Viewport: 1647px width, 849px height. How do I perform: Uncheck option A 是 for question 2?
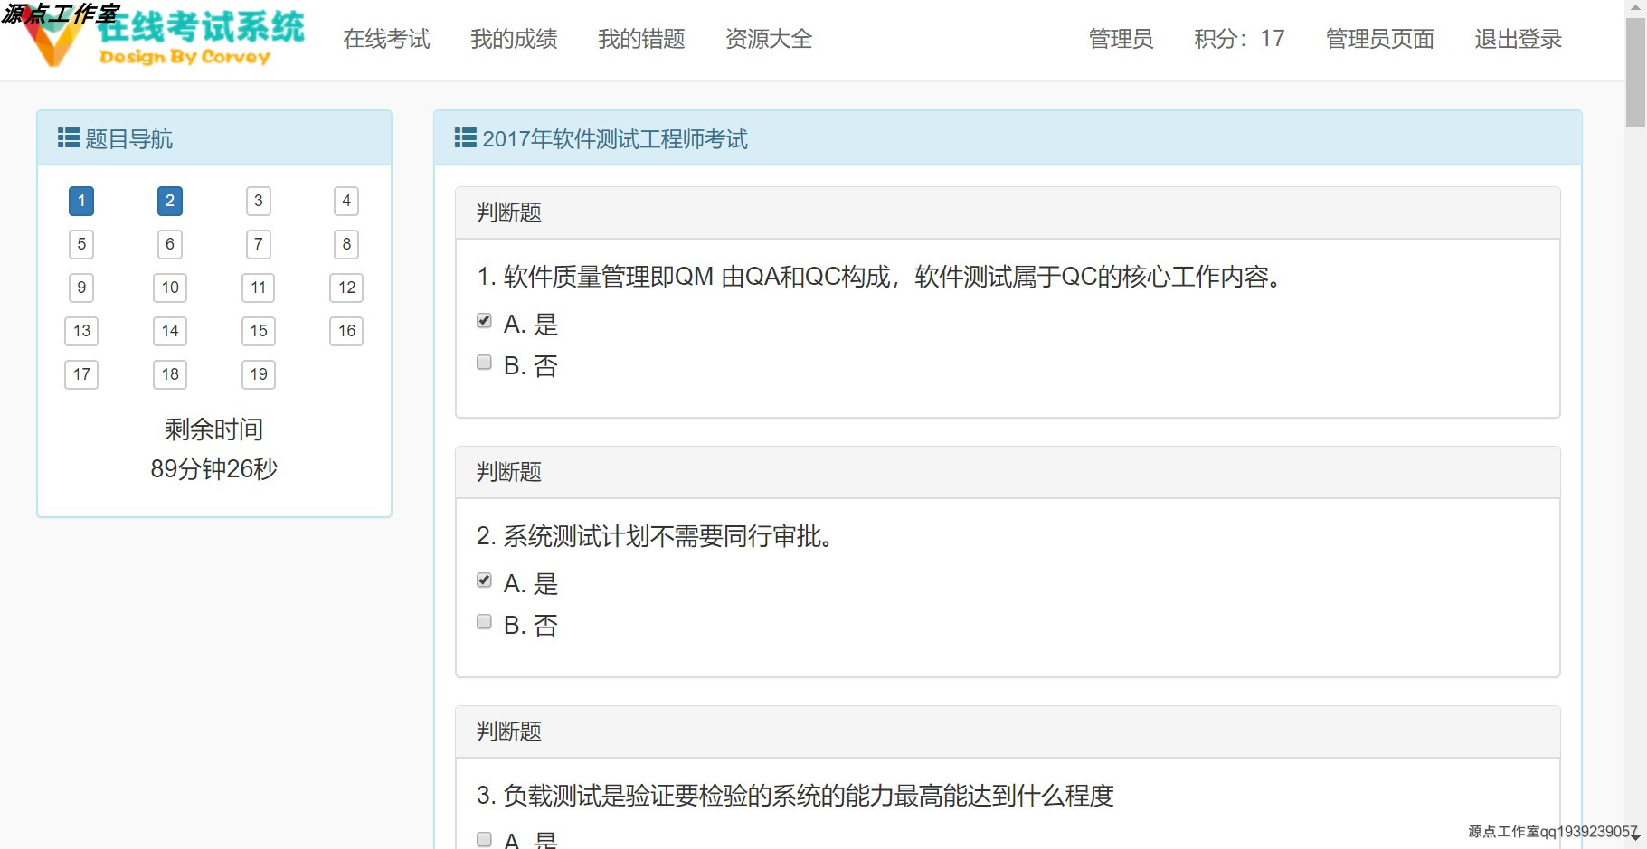(483, 579)
